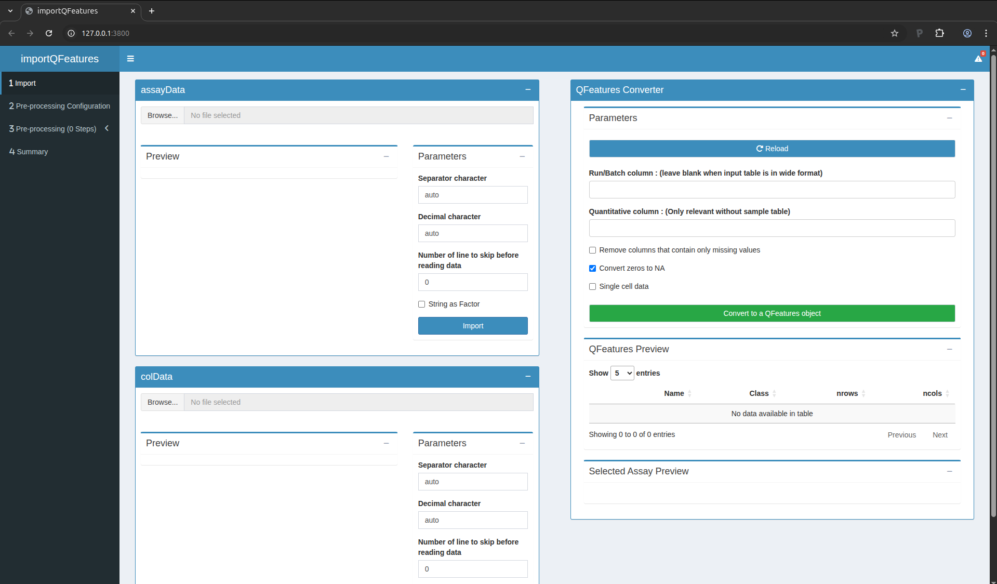Go forward in browser history

click(30, 33)
